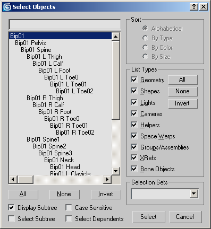Select Bip01 root in the list
211x229 pixels.
point(60,36)
